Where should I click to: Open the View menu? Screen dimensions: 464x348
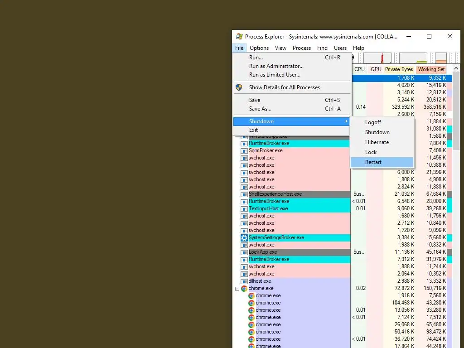[280, 48]
